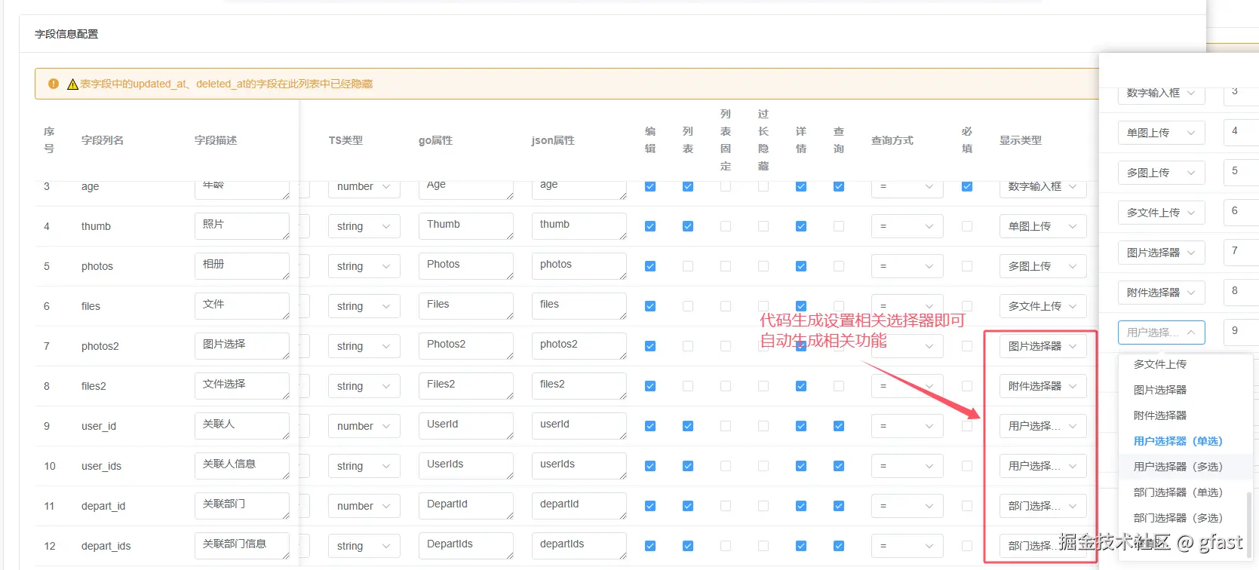Click the depart_ids field name cell

click(x=106, y=546)
